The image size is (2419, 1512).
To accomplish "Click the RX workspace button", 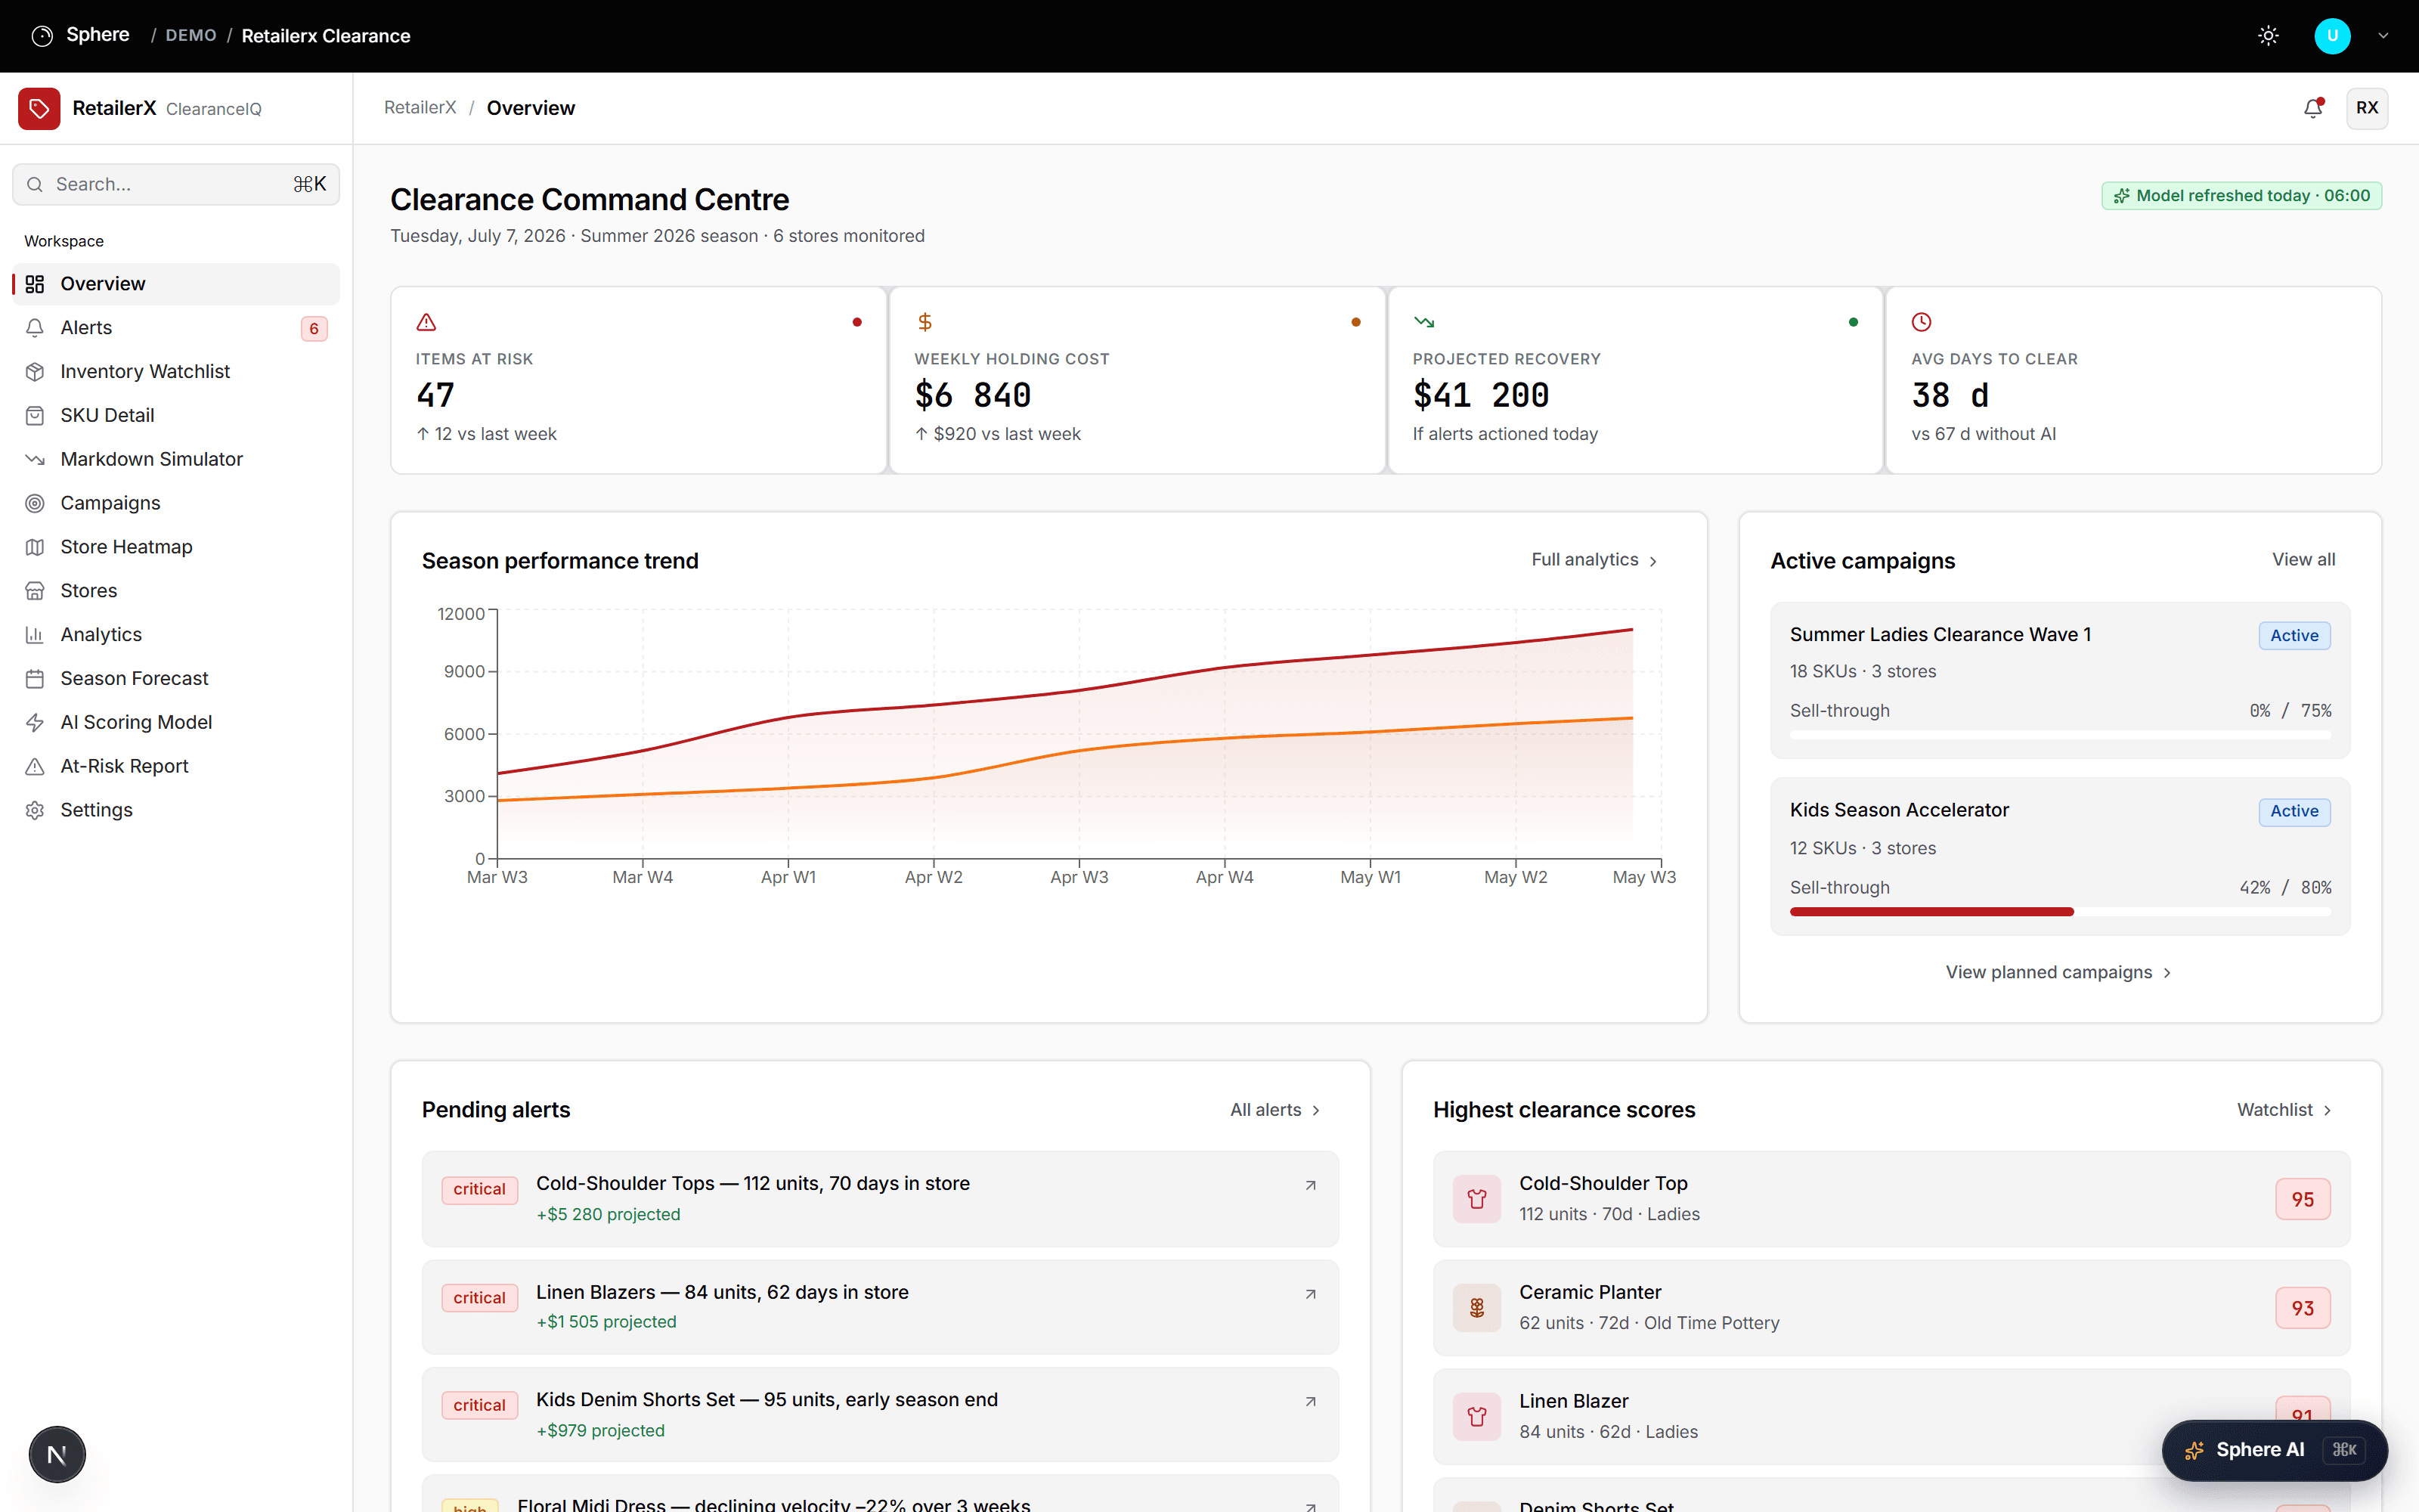I will pos(2366,108).
